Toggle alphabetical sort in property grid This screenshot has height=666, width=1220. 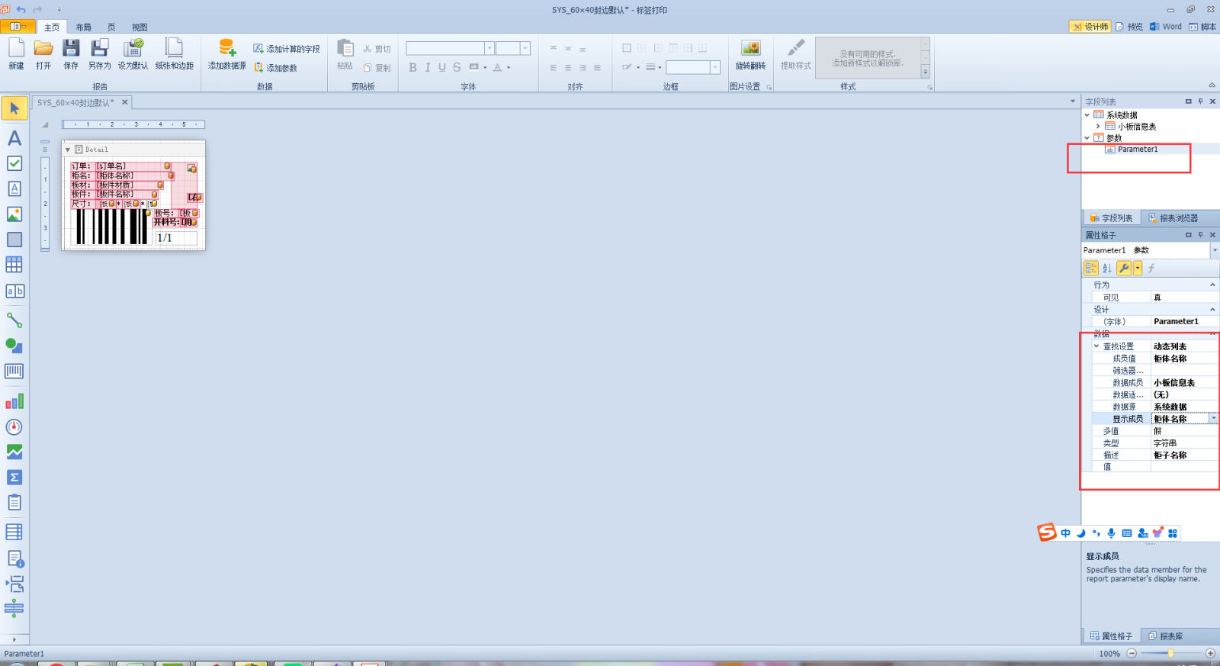point(1107,268)
